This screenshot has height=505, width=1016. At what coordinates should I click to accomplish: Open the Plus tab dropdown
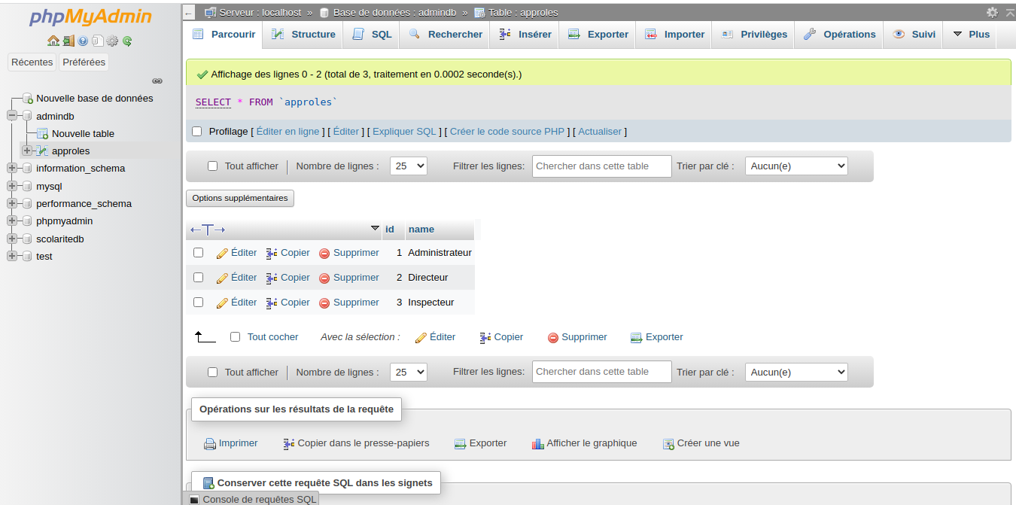tap(971, 35)
